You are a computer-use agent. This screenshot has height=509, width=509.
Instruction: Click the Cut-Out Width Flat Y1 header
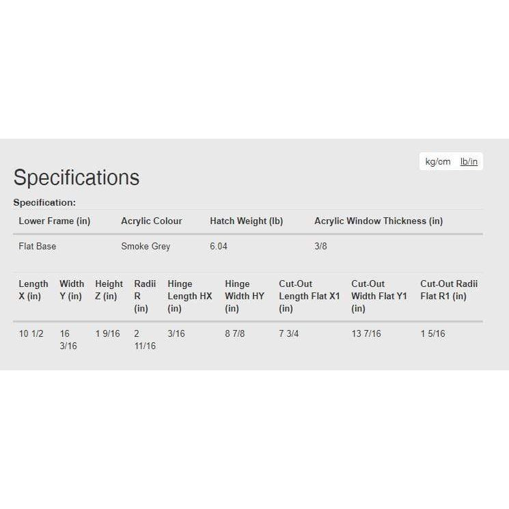[379, 296]
